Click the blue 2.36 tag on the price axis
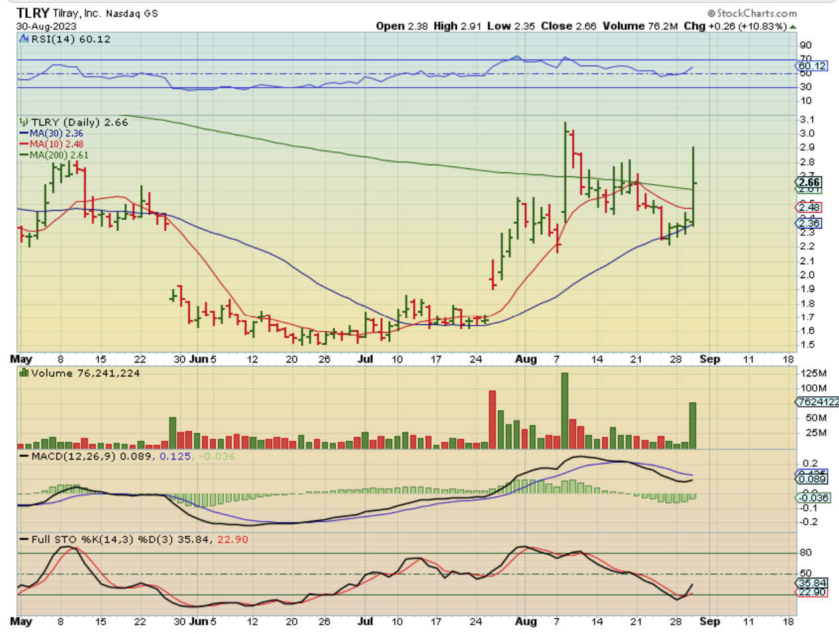The height and width of the screenshot is (634, 839). (809, 223)
